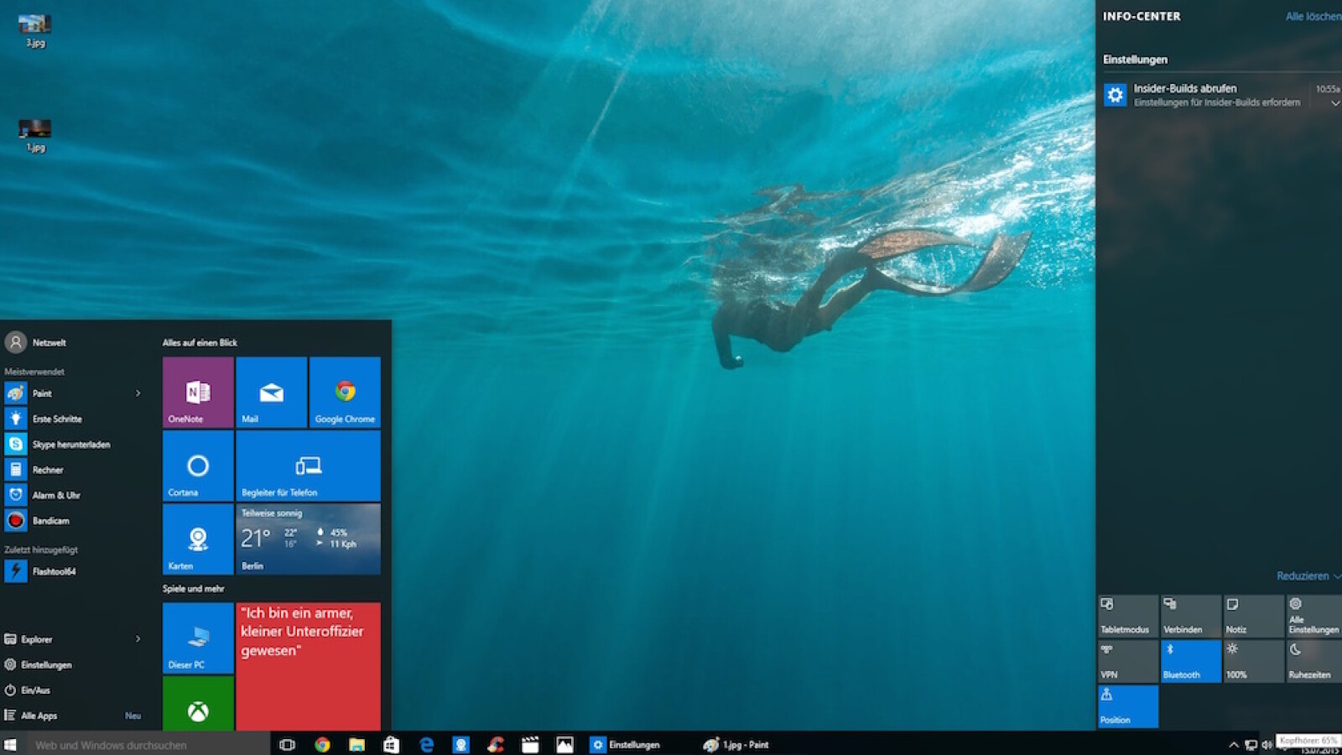Viewport: 1342px width, 755px height.
Task: Expand the Insider-Builds notification with its chevron
Action: (x=1335, y=103)
